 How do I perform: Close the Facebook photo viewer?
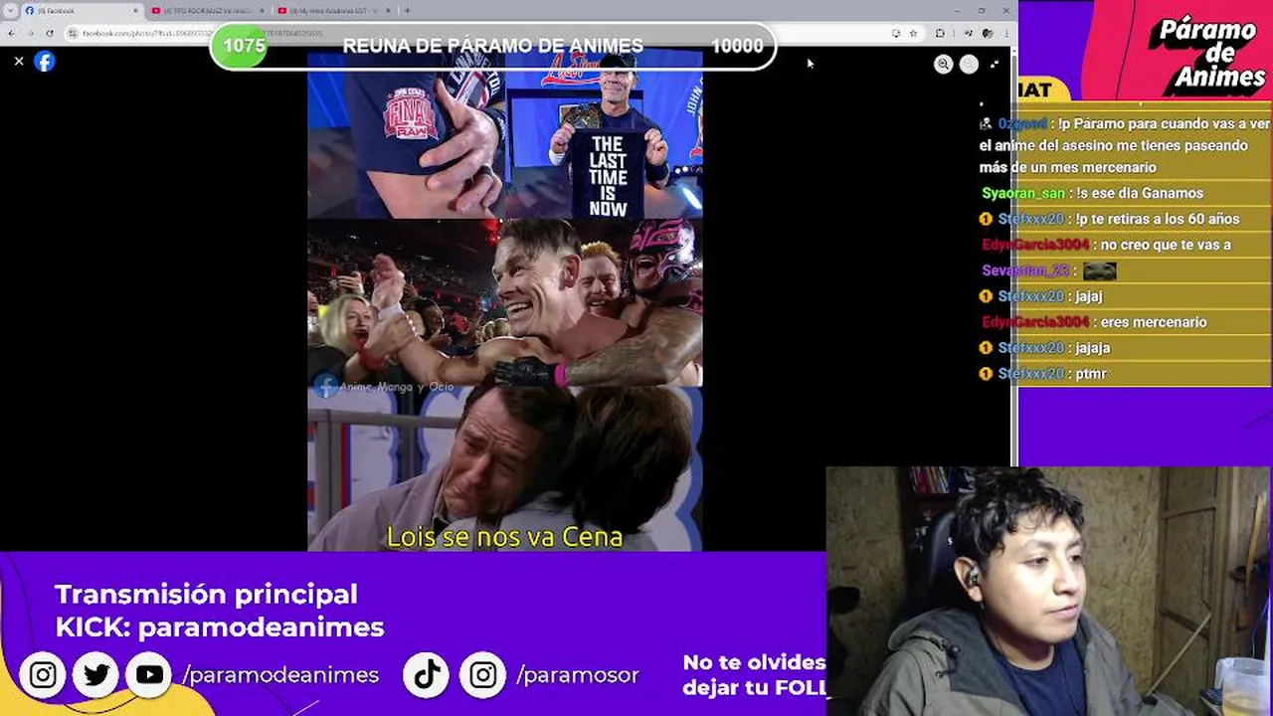pos(19,62)
